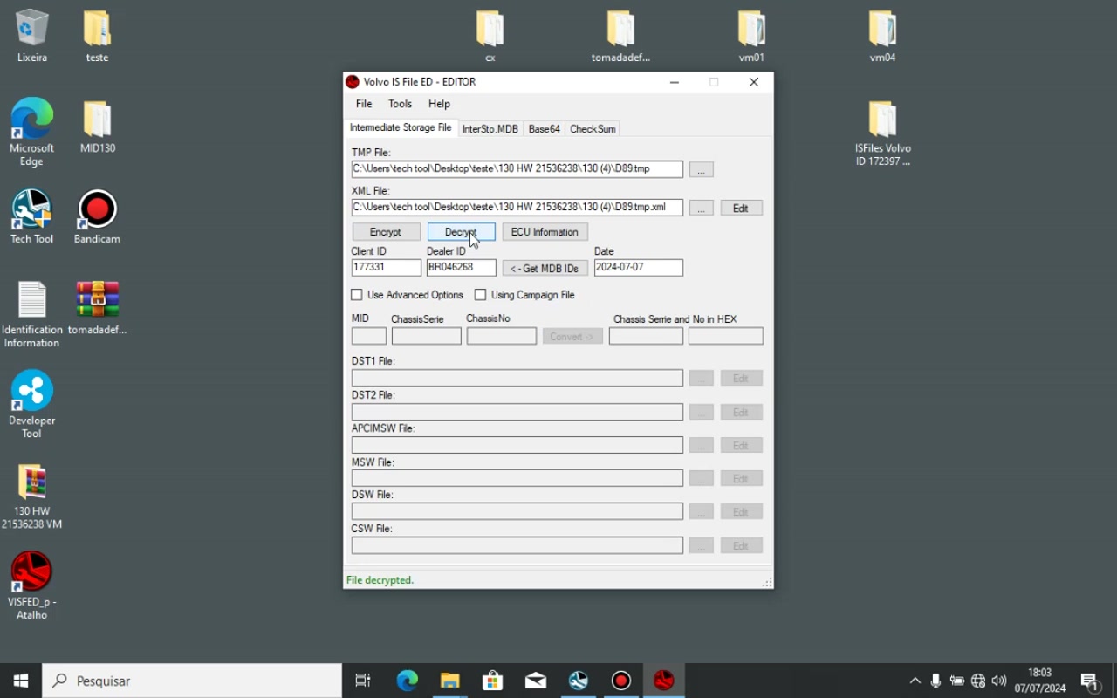Click Get MDB IDs button
Viewport: 1117px width, 698px height.
545,269
